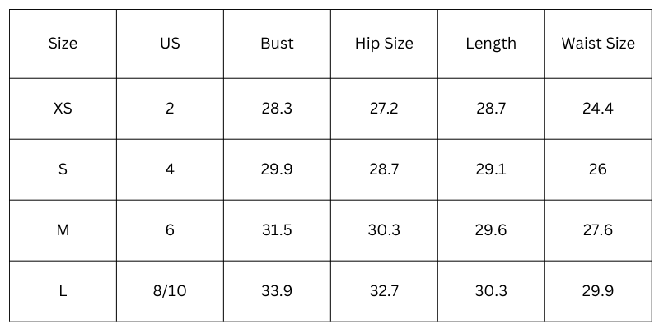Select the XS waist value 24.4
The height and width of the screenshot is (329, 659).
(598, 109)
